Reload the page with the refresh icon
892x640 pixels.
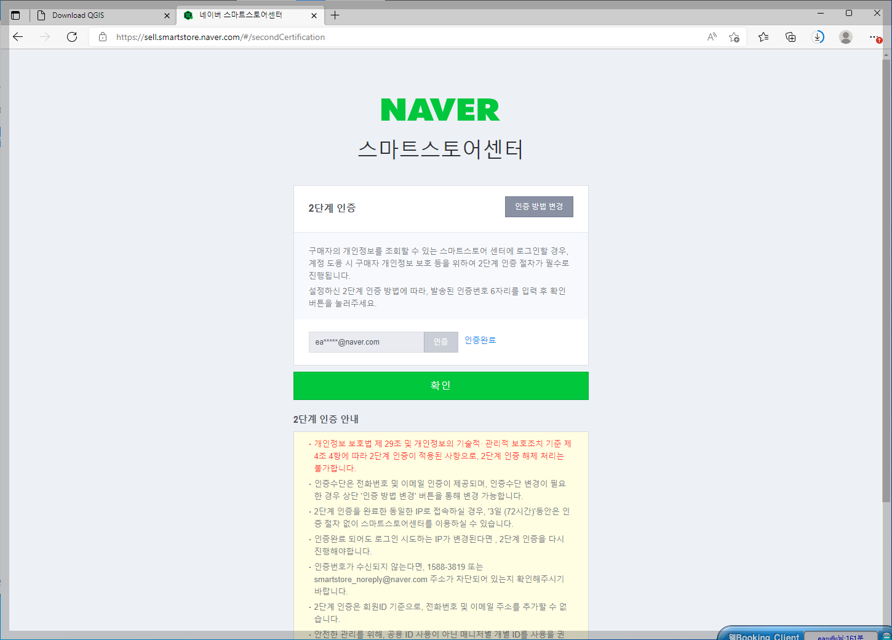[72, 37]
